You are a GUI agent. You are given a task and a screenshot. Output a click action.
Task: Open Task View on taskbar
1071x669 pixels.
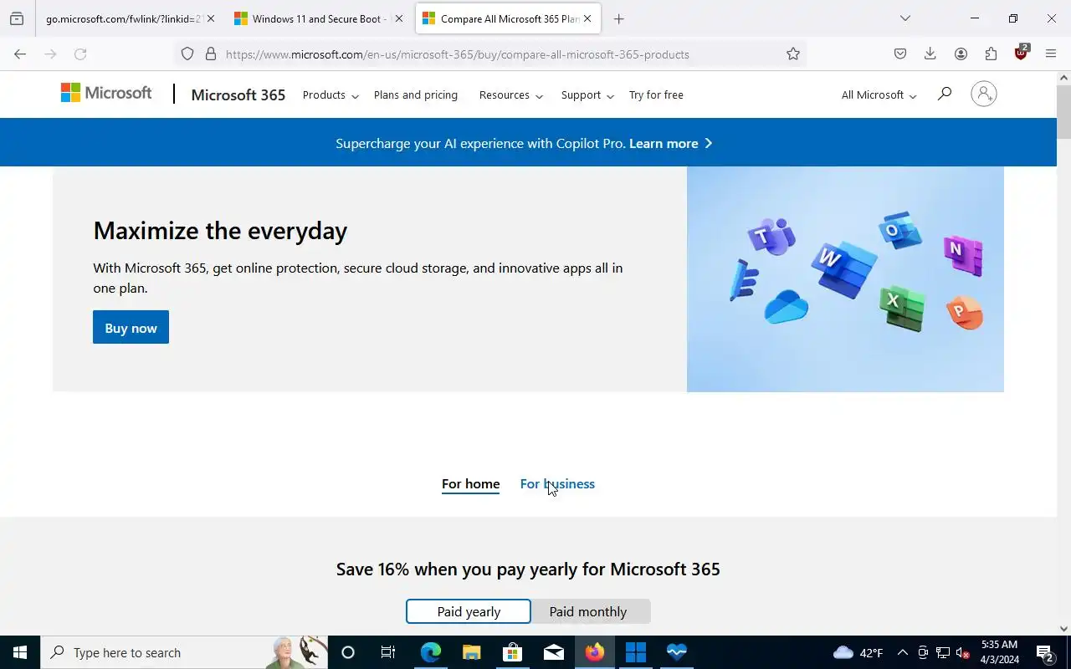point(388,652)
